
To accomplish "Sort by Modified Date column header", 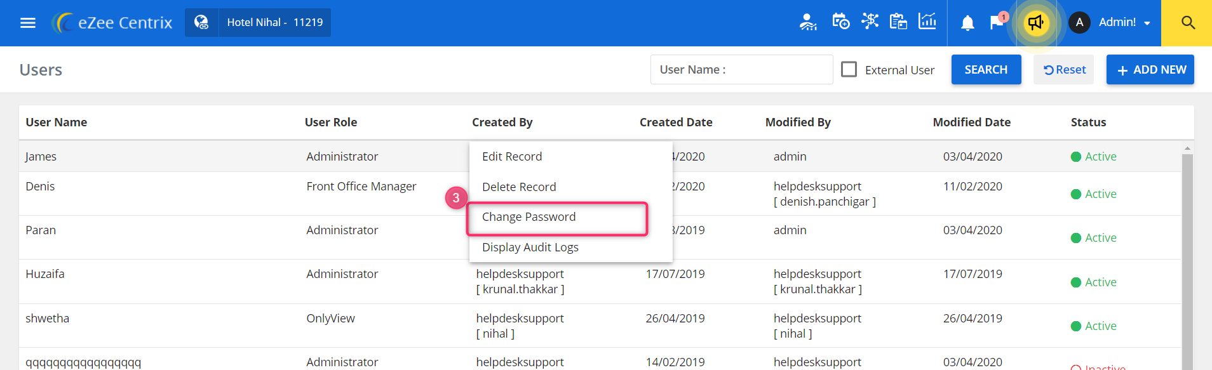I will 972,122.
